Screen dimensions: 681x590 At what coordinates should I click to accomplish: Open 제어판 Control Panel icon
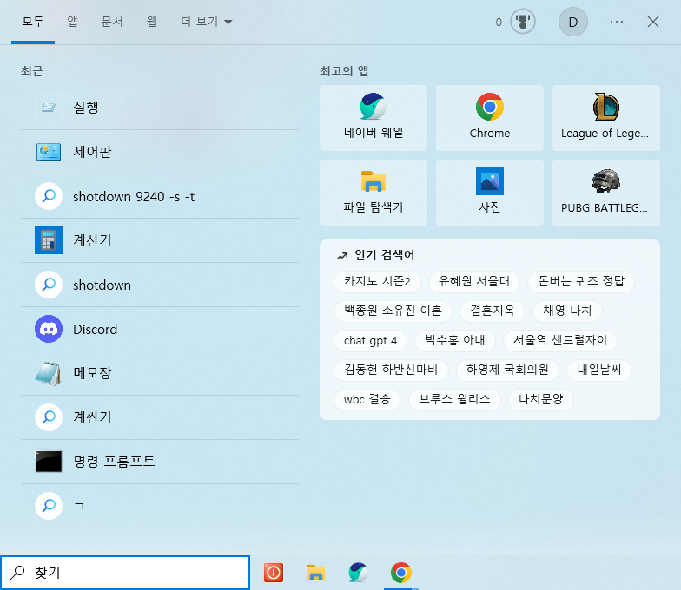coord(49,152)
